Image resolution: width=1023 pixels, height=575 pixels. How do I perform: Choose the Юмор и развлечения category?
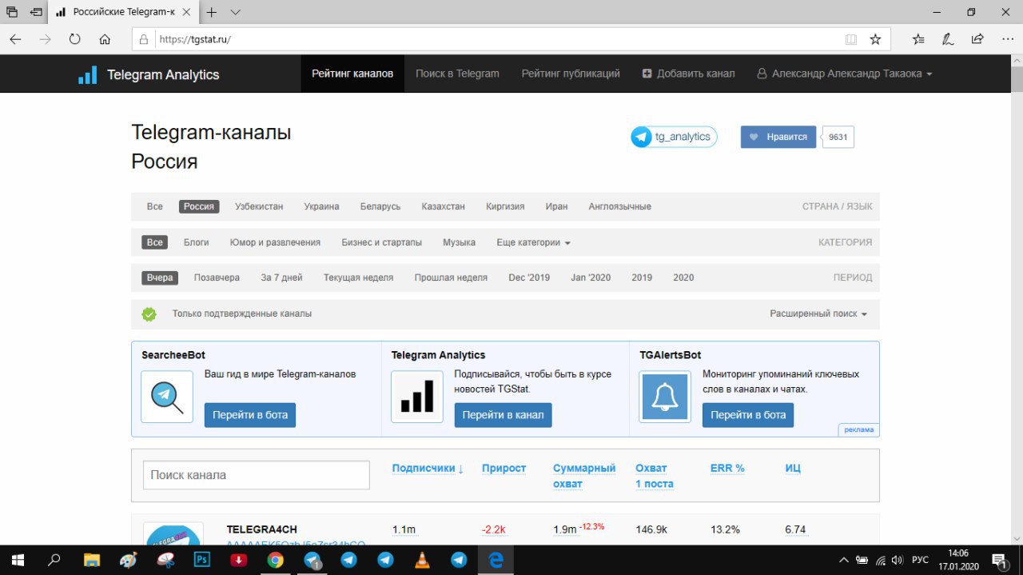click(x=275, y=242)
